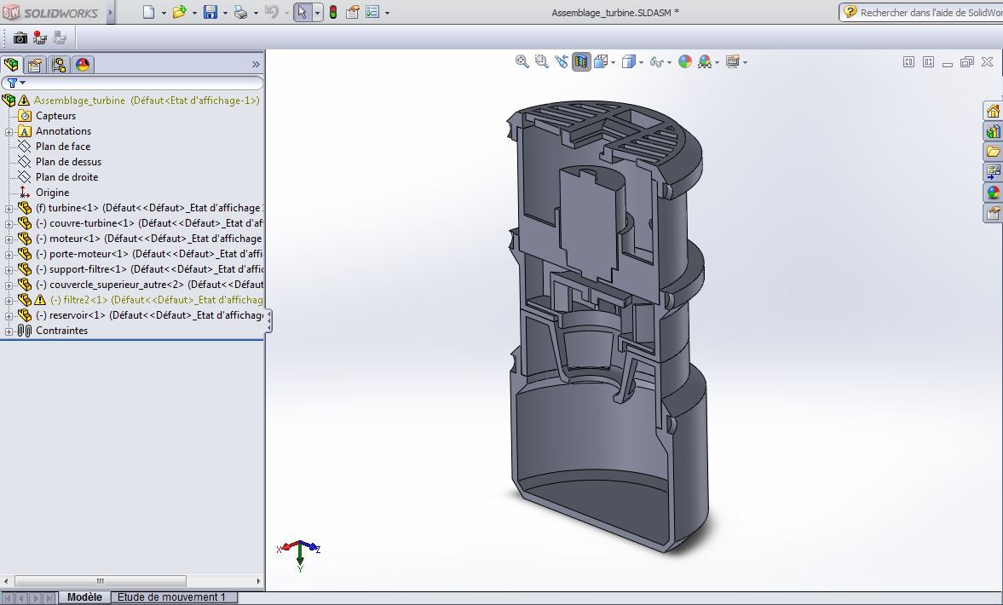The height and width of the screenshot is (605, 1003).
Task: Click the Appearances sphere in the heads-up toolbar
Action: (685, 61)
